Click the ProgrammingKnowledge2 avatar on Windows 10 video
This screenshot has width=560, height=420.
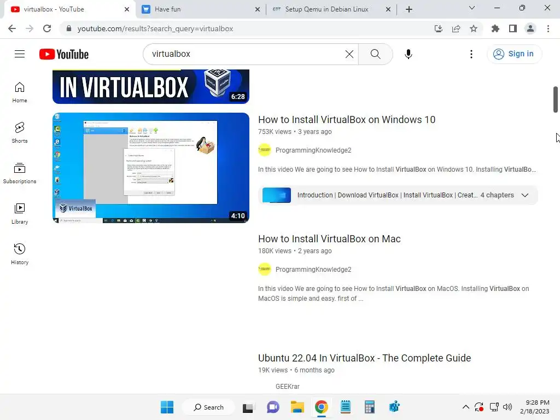(265, 150)
